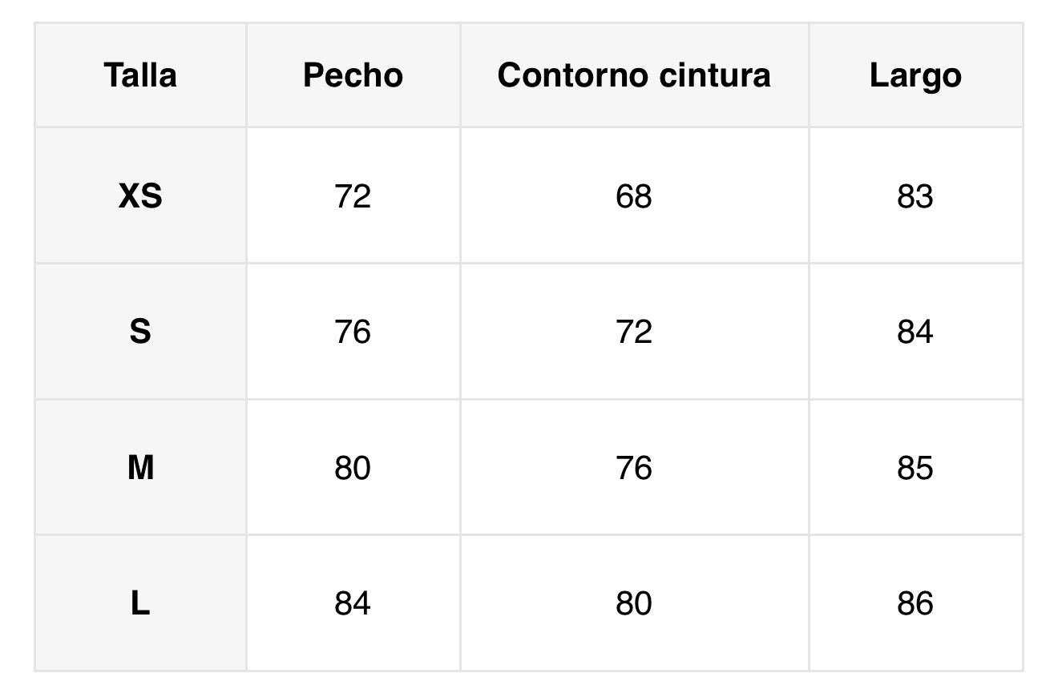
Task: Click the Pecho value for size L
Action: click(x=353, y=603)
